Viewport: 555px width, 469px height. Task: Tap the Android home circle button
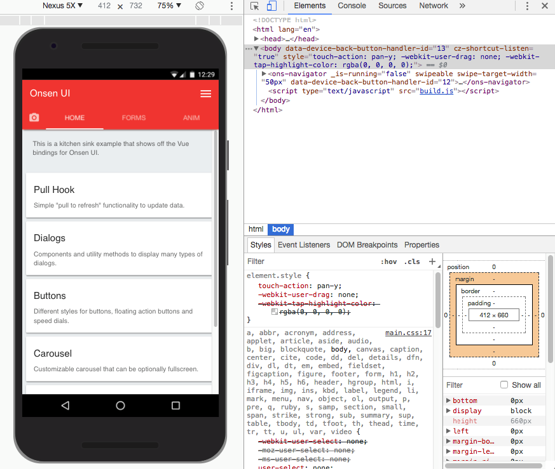tap(120, 406)
